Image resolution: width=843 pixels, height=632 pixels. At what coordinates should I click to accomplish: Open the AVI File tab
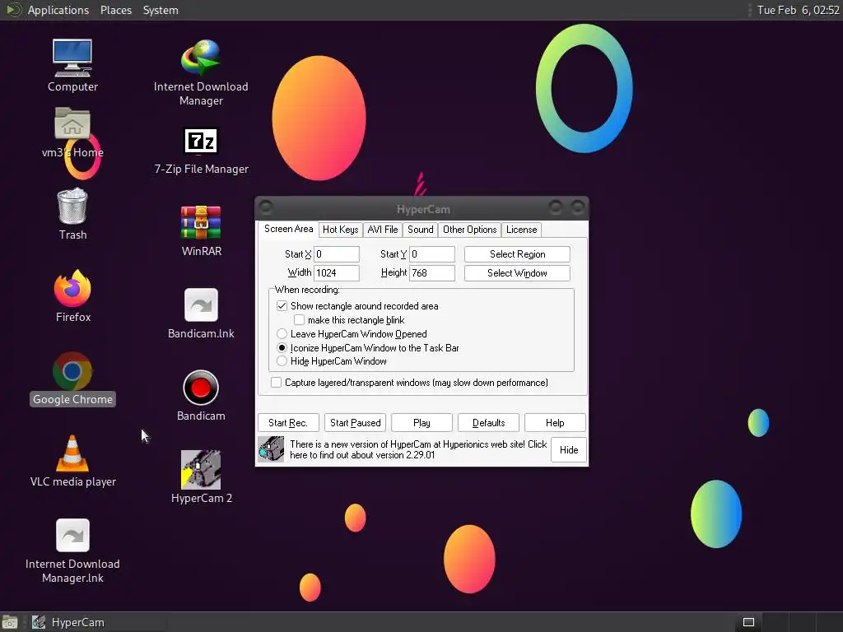pos(383,230)
